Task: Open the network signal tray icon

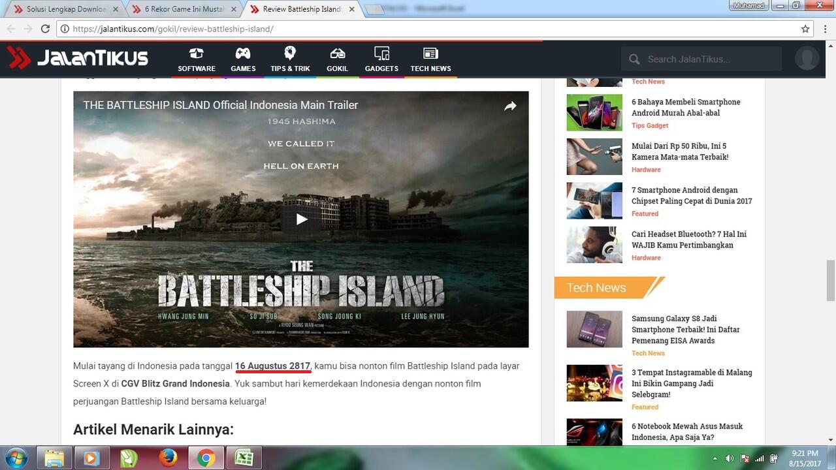Action: coord(760,458)
